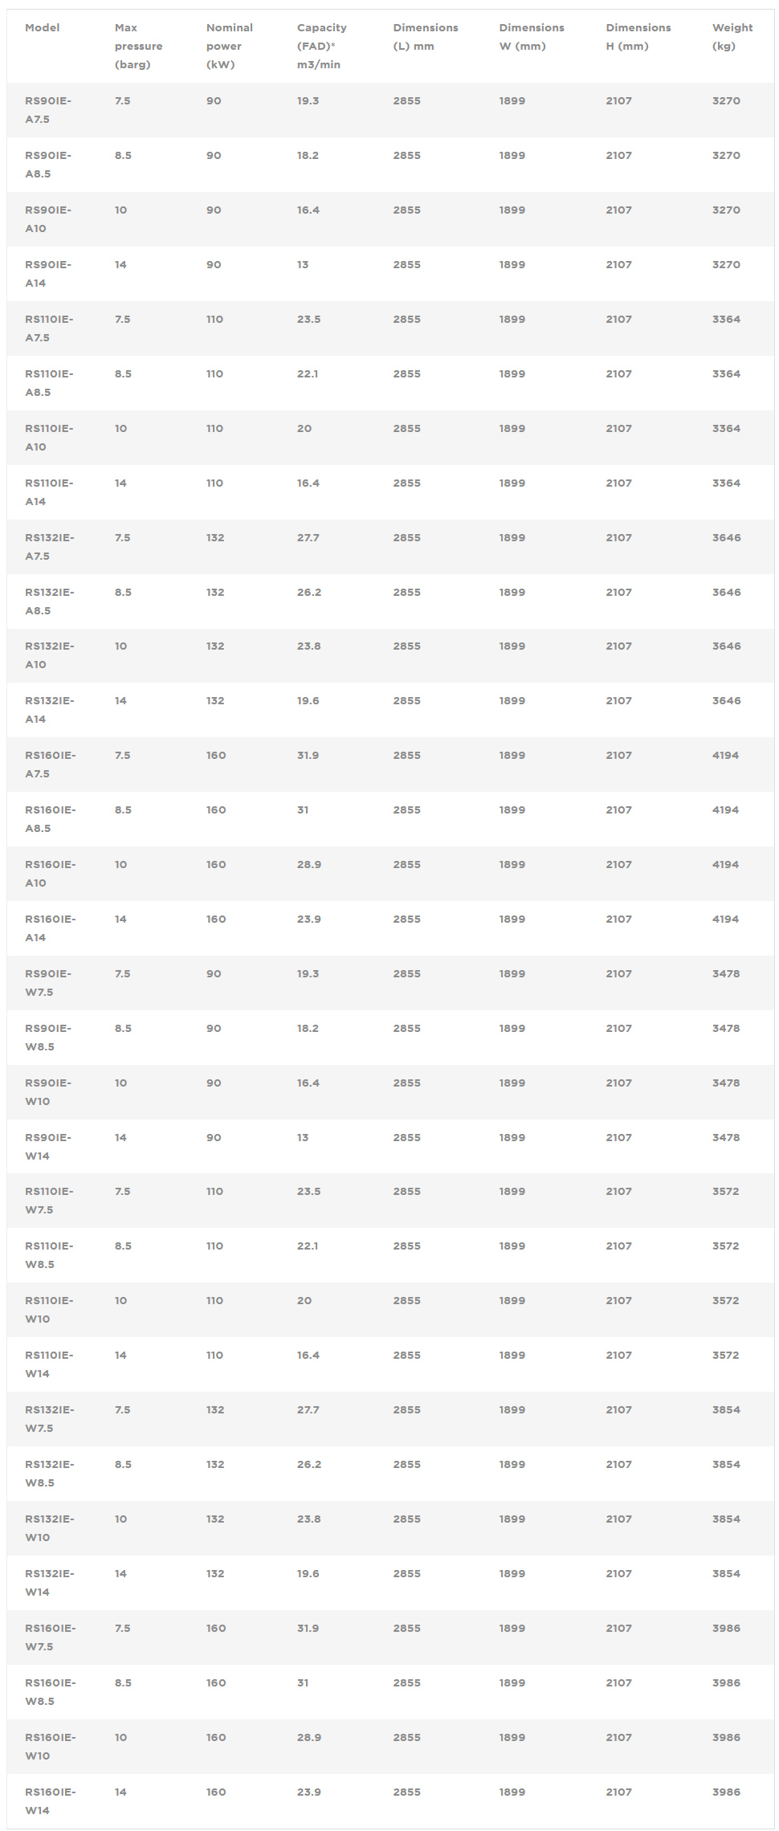The width and height of the screenshot is (779, 1831).
Task: Click the Capacity (FAD) m3/min header
Action: pos(322,46)
